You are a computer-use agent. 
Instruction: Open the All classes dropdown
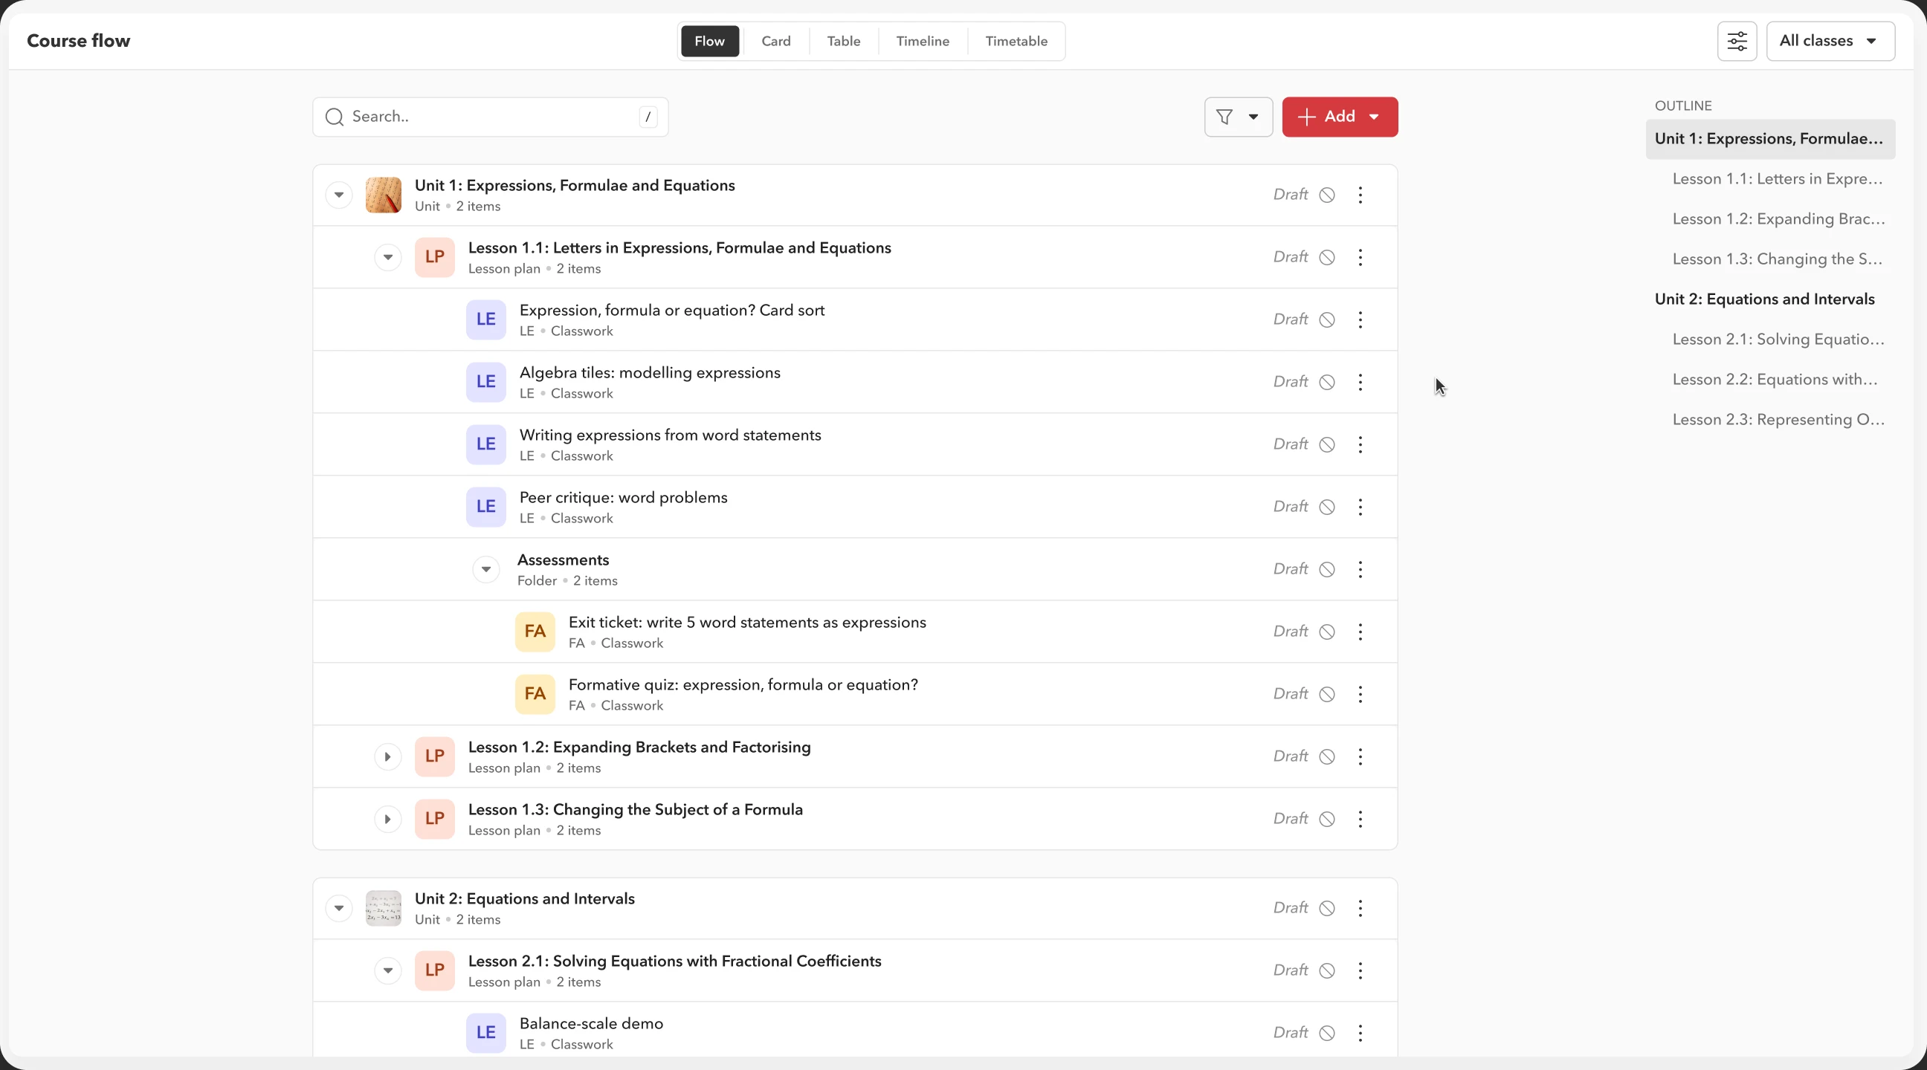coord(1830,41)
